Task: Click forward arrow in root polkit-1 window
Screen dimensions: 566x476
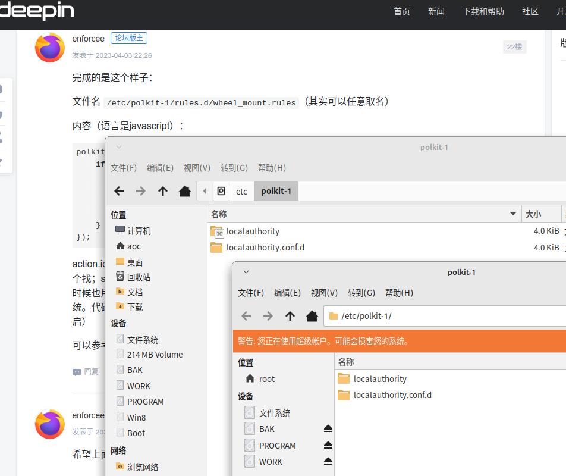Action: coord(268,316)
